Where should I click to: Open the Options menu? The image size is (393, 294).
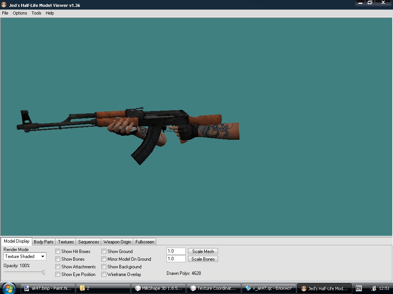20,13
